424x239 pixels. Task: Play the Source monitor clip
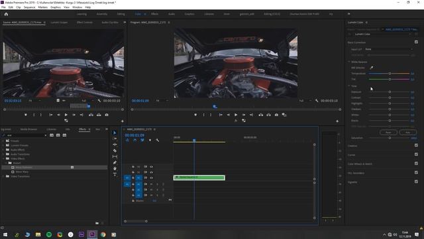click(66, 115)
